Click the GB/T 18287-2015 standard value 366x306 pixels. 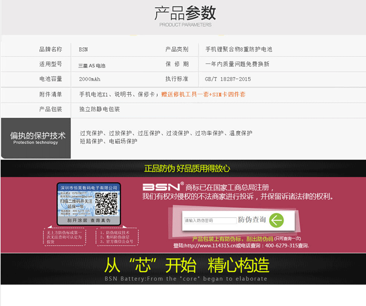coord(227,79)
